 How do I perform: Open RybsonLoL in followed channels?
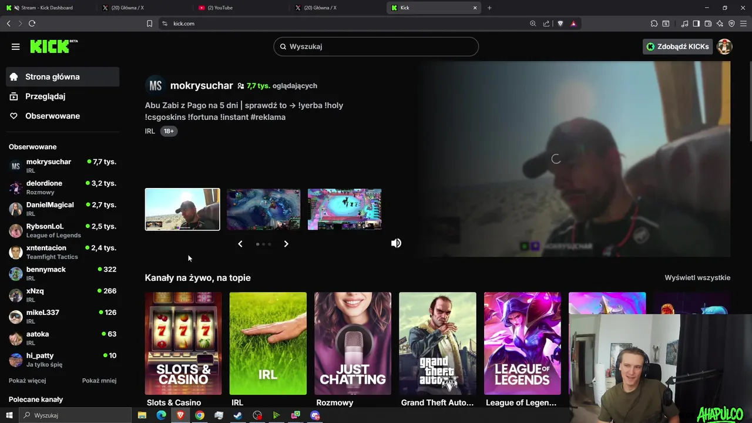[63, 230]
